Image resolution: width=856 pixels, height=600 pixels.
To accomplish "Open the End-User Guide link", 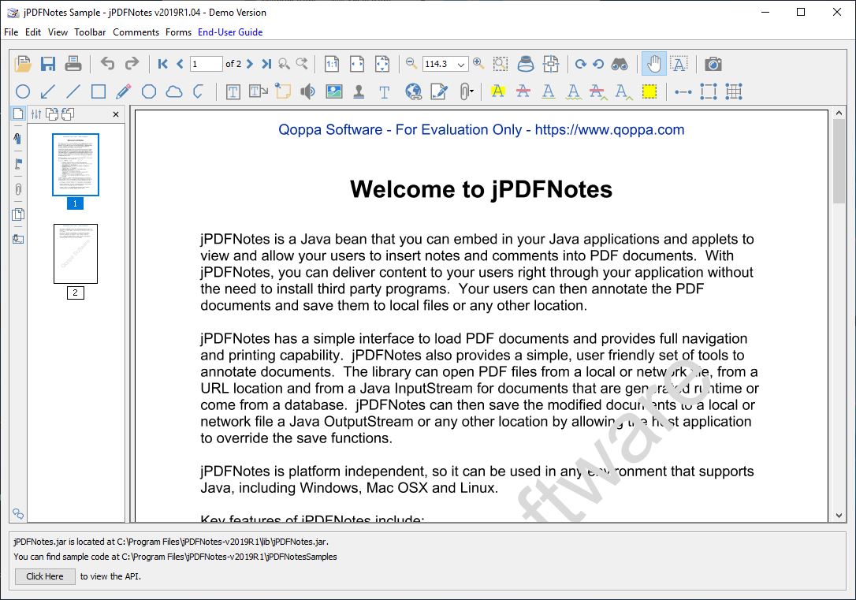I will click(230, 32).
